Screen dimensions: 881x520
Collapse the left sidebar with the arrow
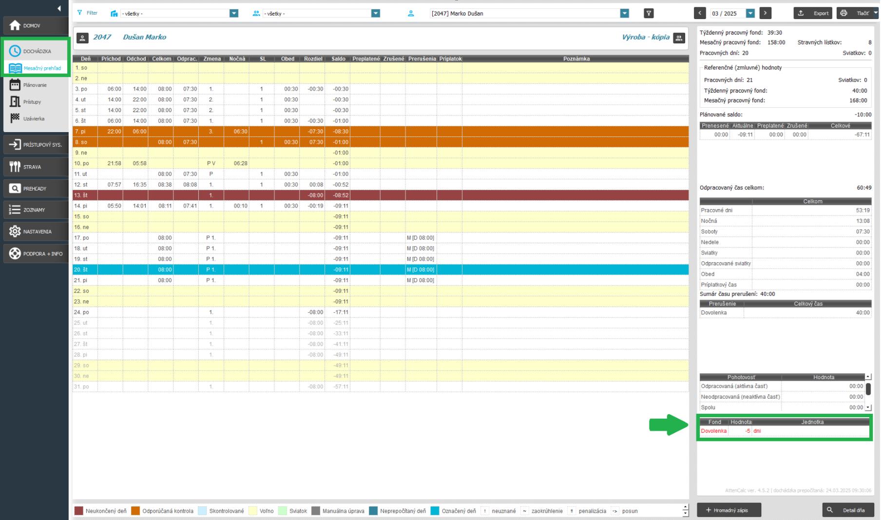[x=59, y=8]
